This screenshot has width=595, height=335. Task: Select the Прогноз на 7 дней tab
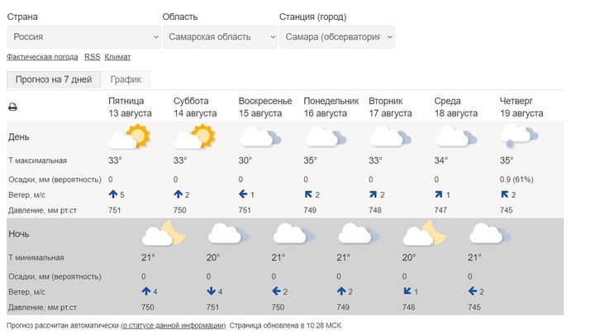click(54, 79)
